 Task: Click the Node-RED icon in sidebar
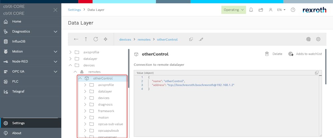(x=6, y=62)
